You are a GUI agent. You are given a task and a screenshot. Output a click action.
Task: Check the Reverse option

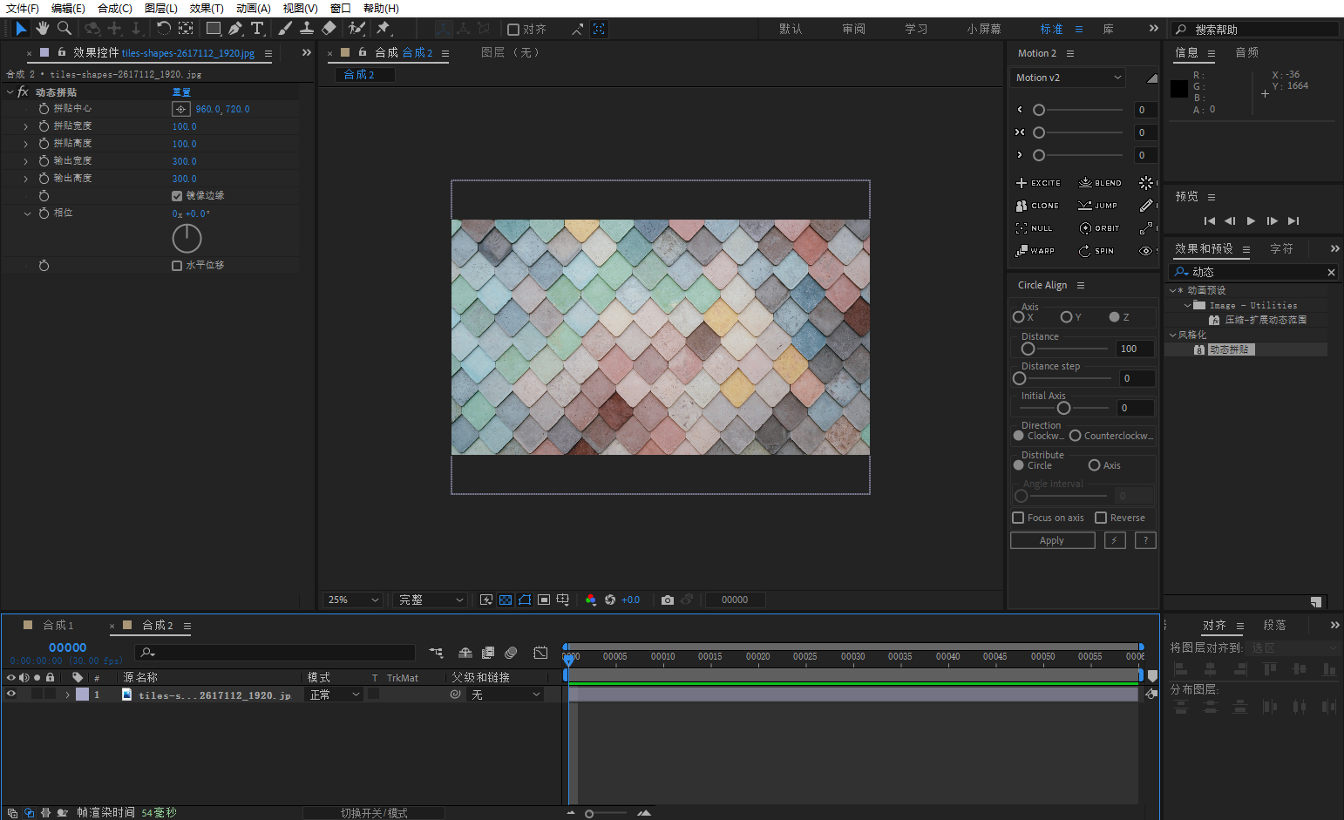click(x=1101, y=518)
